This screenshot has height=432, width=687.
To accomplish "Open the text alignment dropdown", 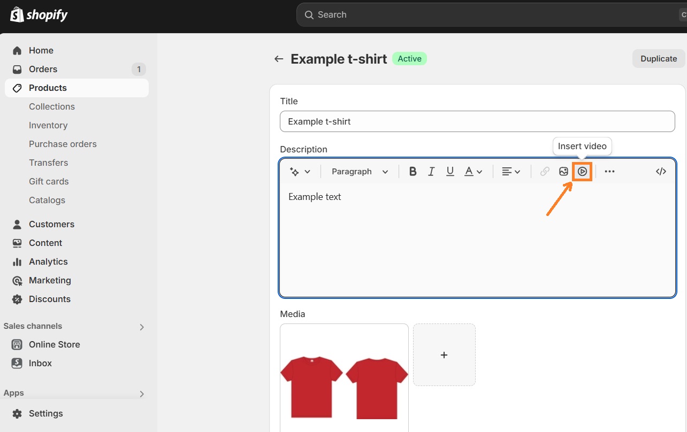I will pyautogui.click(x=510, y=171).
